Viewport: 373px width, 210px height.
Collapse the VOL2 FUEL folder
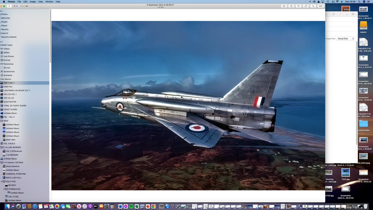pyautogui.click(x=2, y=181)
